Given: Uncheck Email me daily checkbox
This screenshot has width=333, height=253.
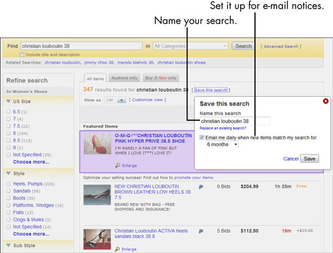Looking at the screenshot, I should (202, 137).
